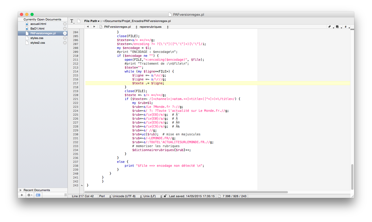Open the Perl language popup in the status bar
The width and height of the screenshot is (372, 222).
[x=105, y=196]
